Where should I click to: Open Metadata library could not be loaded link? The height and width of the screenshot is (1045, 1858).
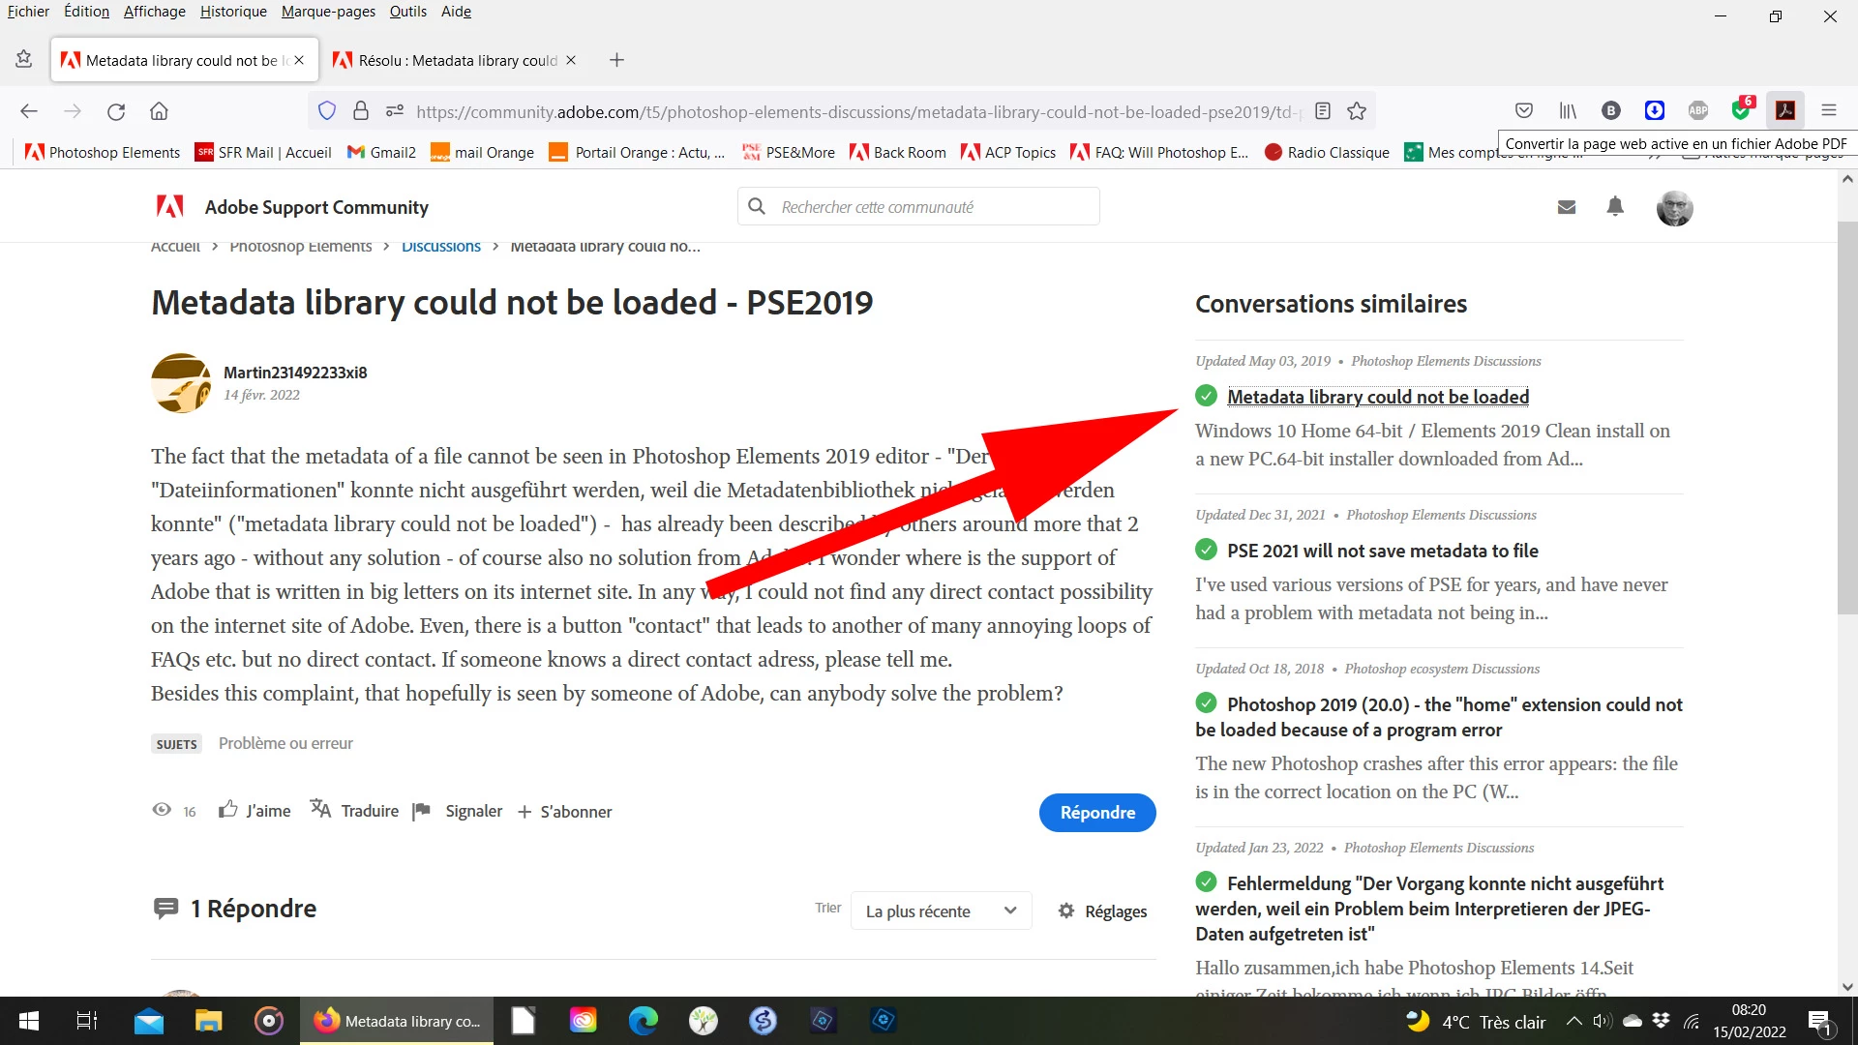[1377, 396]
